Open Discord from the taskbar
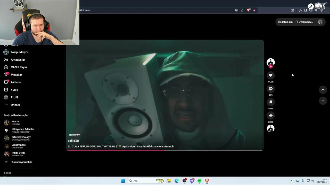This screenshot has width=330, height=185. pos(192,181)
